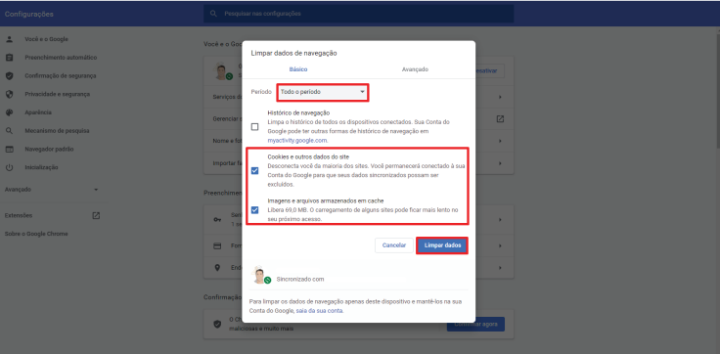This screenshot has width=720, height=354.
Task: Click the Configurações header title
Action: click(29, 15)
